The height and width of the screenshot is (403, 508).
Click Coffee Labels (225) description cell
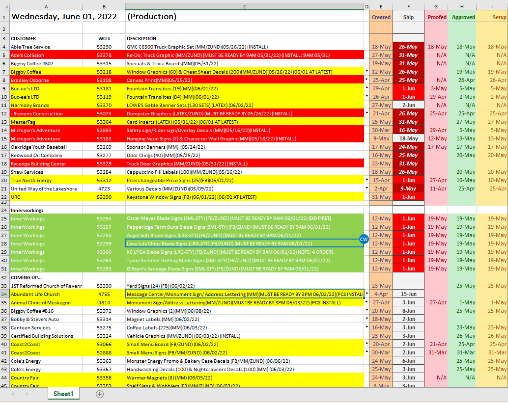click(245, 327)
